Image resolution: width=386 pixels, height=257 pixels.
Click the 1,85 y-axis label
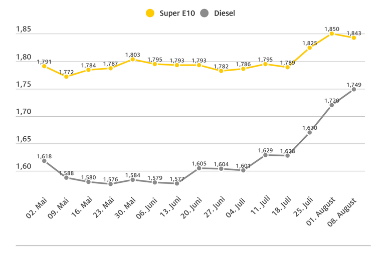click(x=24, y=30)
